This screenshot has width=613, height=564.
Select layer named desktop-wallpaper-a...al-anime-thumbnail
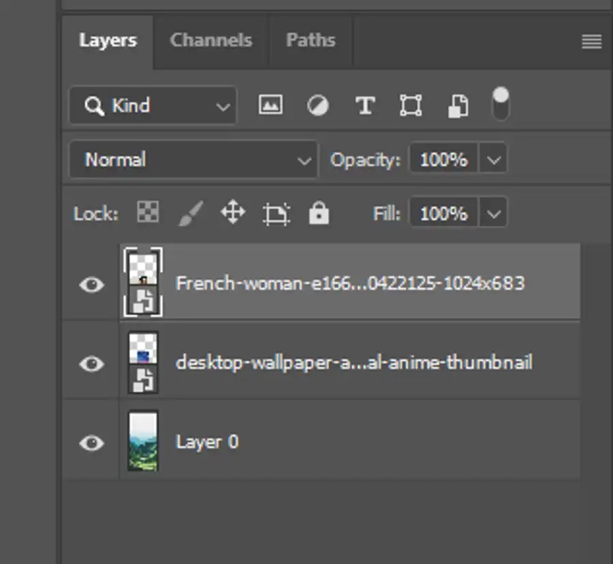tap(354, 363)
